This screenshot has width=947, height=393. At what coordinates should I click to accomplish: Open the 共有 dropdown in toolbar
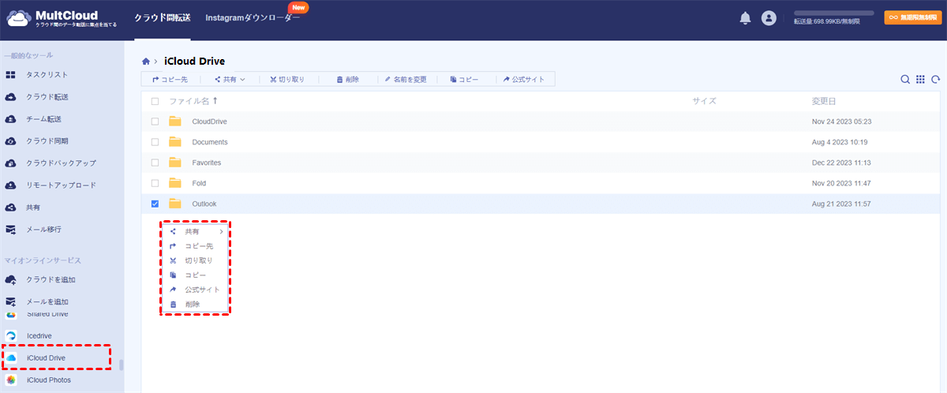click(230, 79)
